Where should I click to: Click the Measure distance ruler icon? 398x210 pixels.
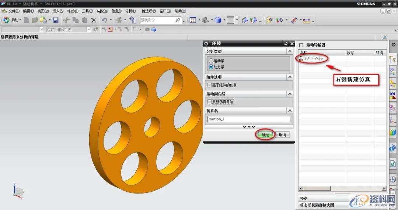tap(306, 21)
